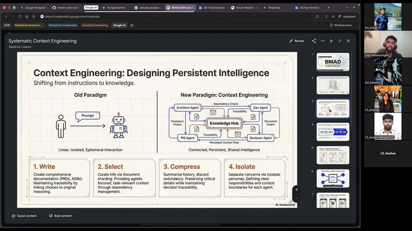Select BMAD title slide thumbnail 1
The height and width of the screenshot is (231, 412).
(x=333, y=62)
